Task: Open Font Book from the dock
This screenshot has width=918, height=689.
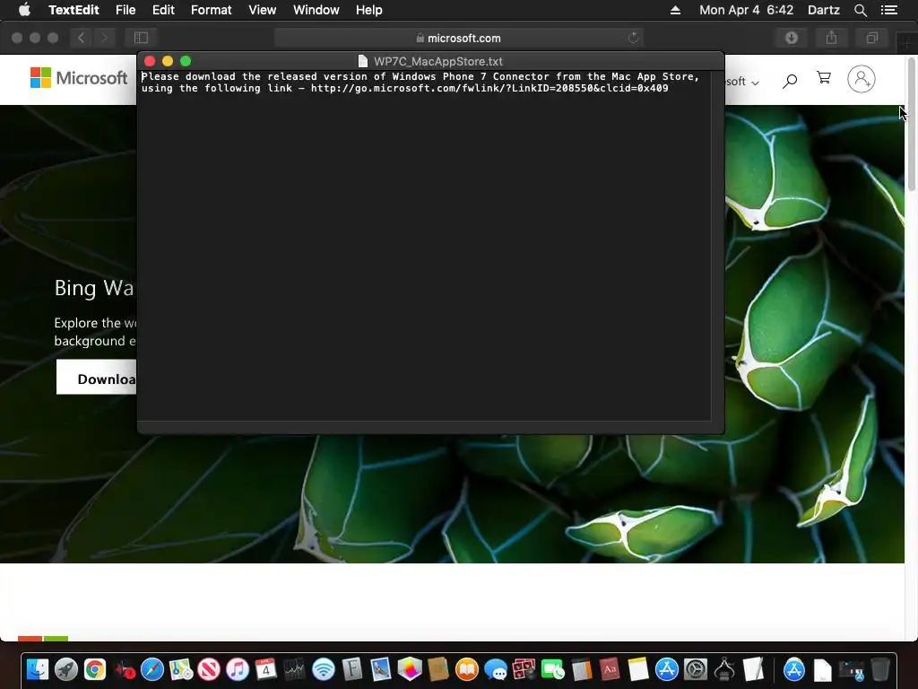Action: (x=351, y=669)
